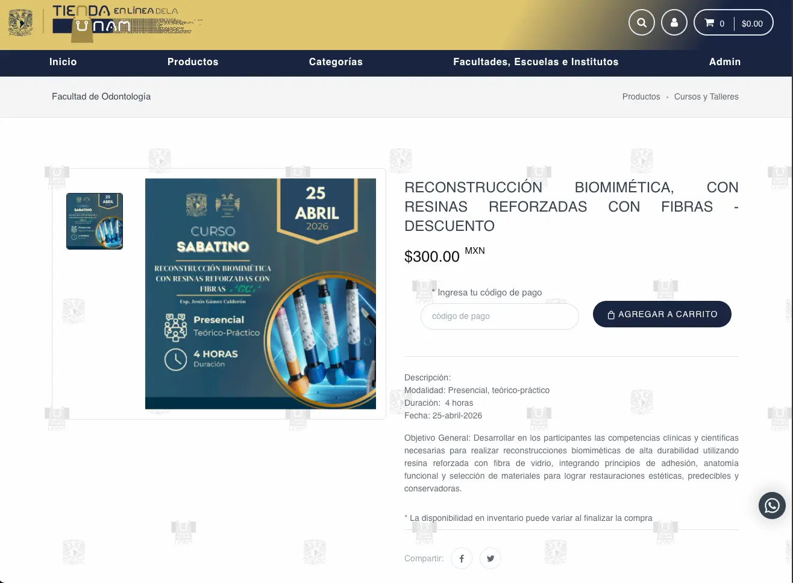Open the shopping cart icon

709,23
